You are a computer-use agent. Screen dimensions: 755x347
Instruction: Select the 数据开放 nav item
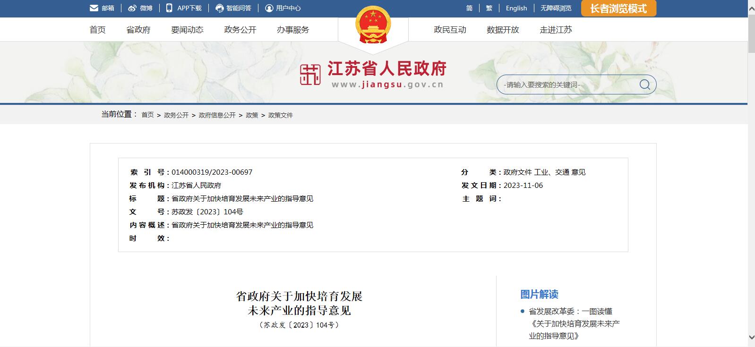coord(503,30)
